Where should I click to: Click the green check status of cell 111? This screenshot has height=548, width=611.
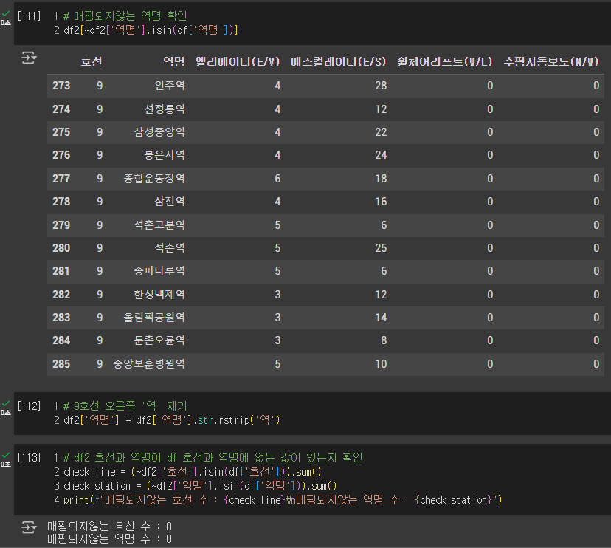6,13
